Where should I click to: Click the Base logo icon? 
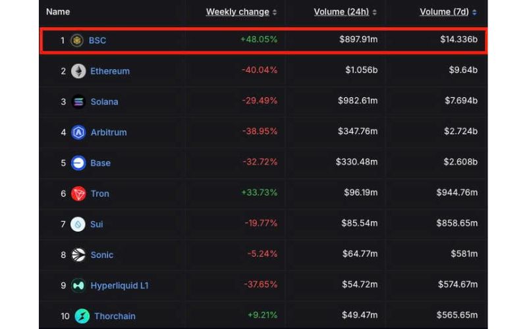click(78, 163)
